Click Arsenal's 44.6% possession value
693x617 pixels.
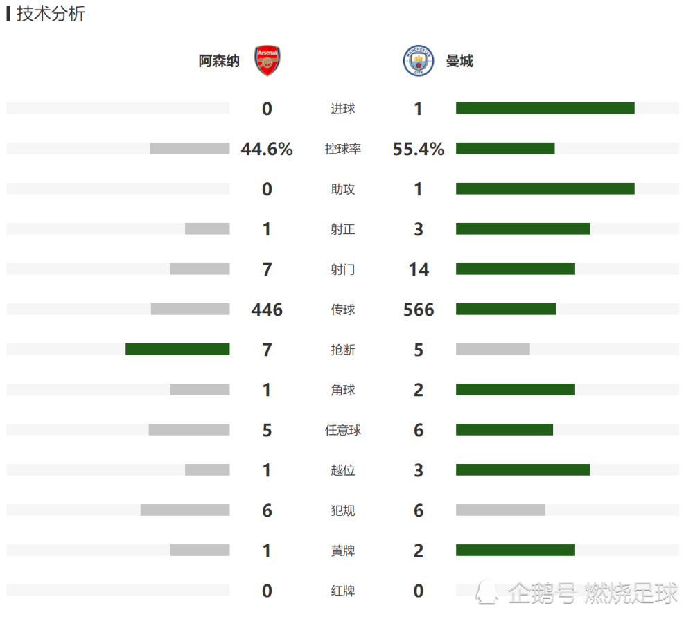pyautogui.click(x=267, y=150)
